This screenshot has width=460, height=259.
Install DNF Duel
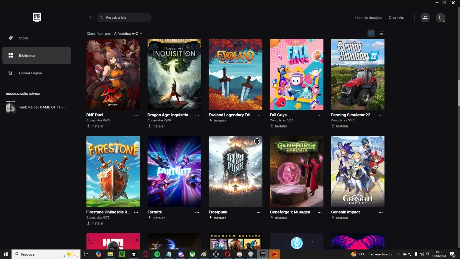coord(95,126)
